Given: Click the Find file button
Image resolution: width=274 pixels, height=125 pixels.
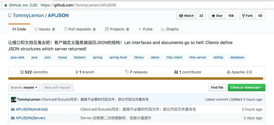Looking at the screenshot, I should point(217,87).
